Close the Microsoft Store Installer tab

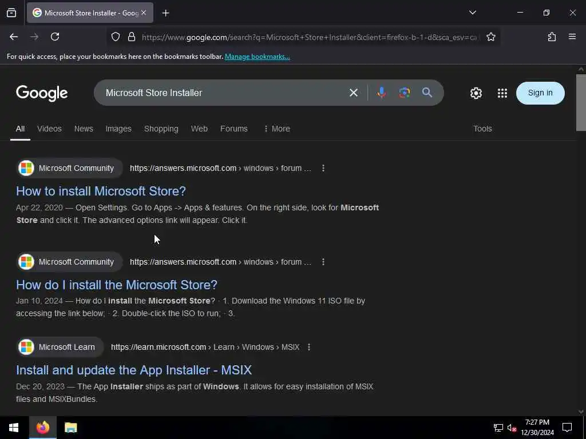pyautogui.click(x=144, y=13)
